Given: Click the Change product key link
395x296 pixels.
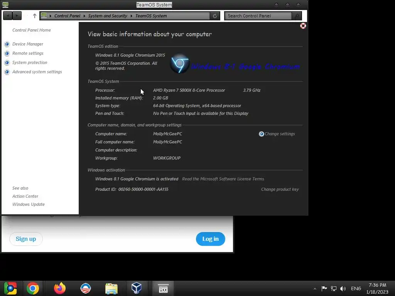Looking at the screenshot, I should tap(280, 189).
